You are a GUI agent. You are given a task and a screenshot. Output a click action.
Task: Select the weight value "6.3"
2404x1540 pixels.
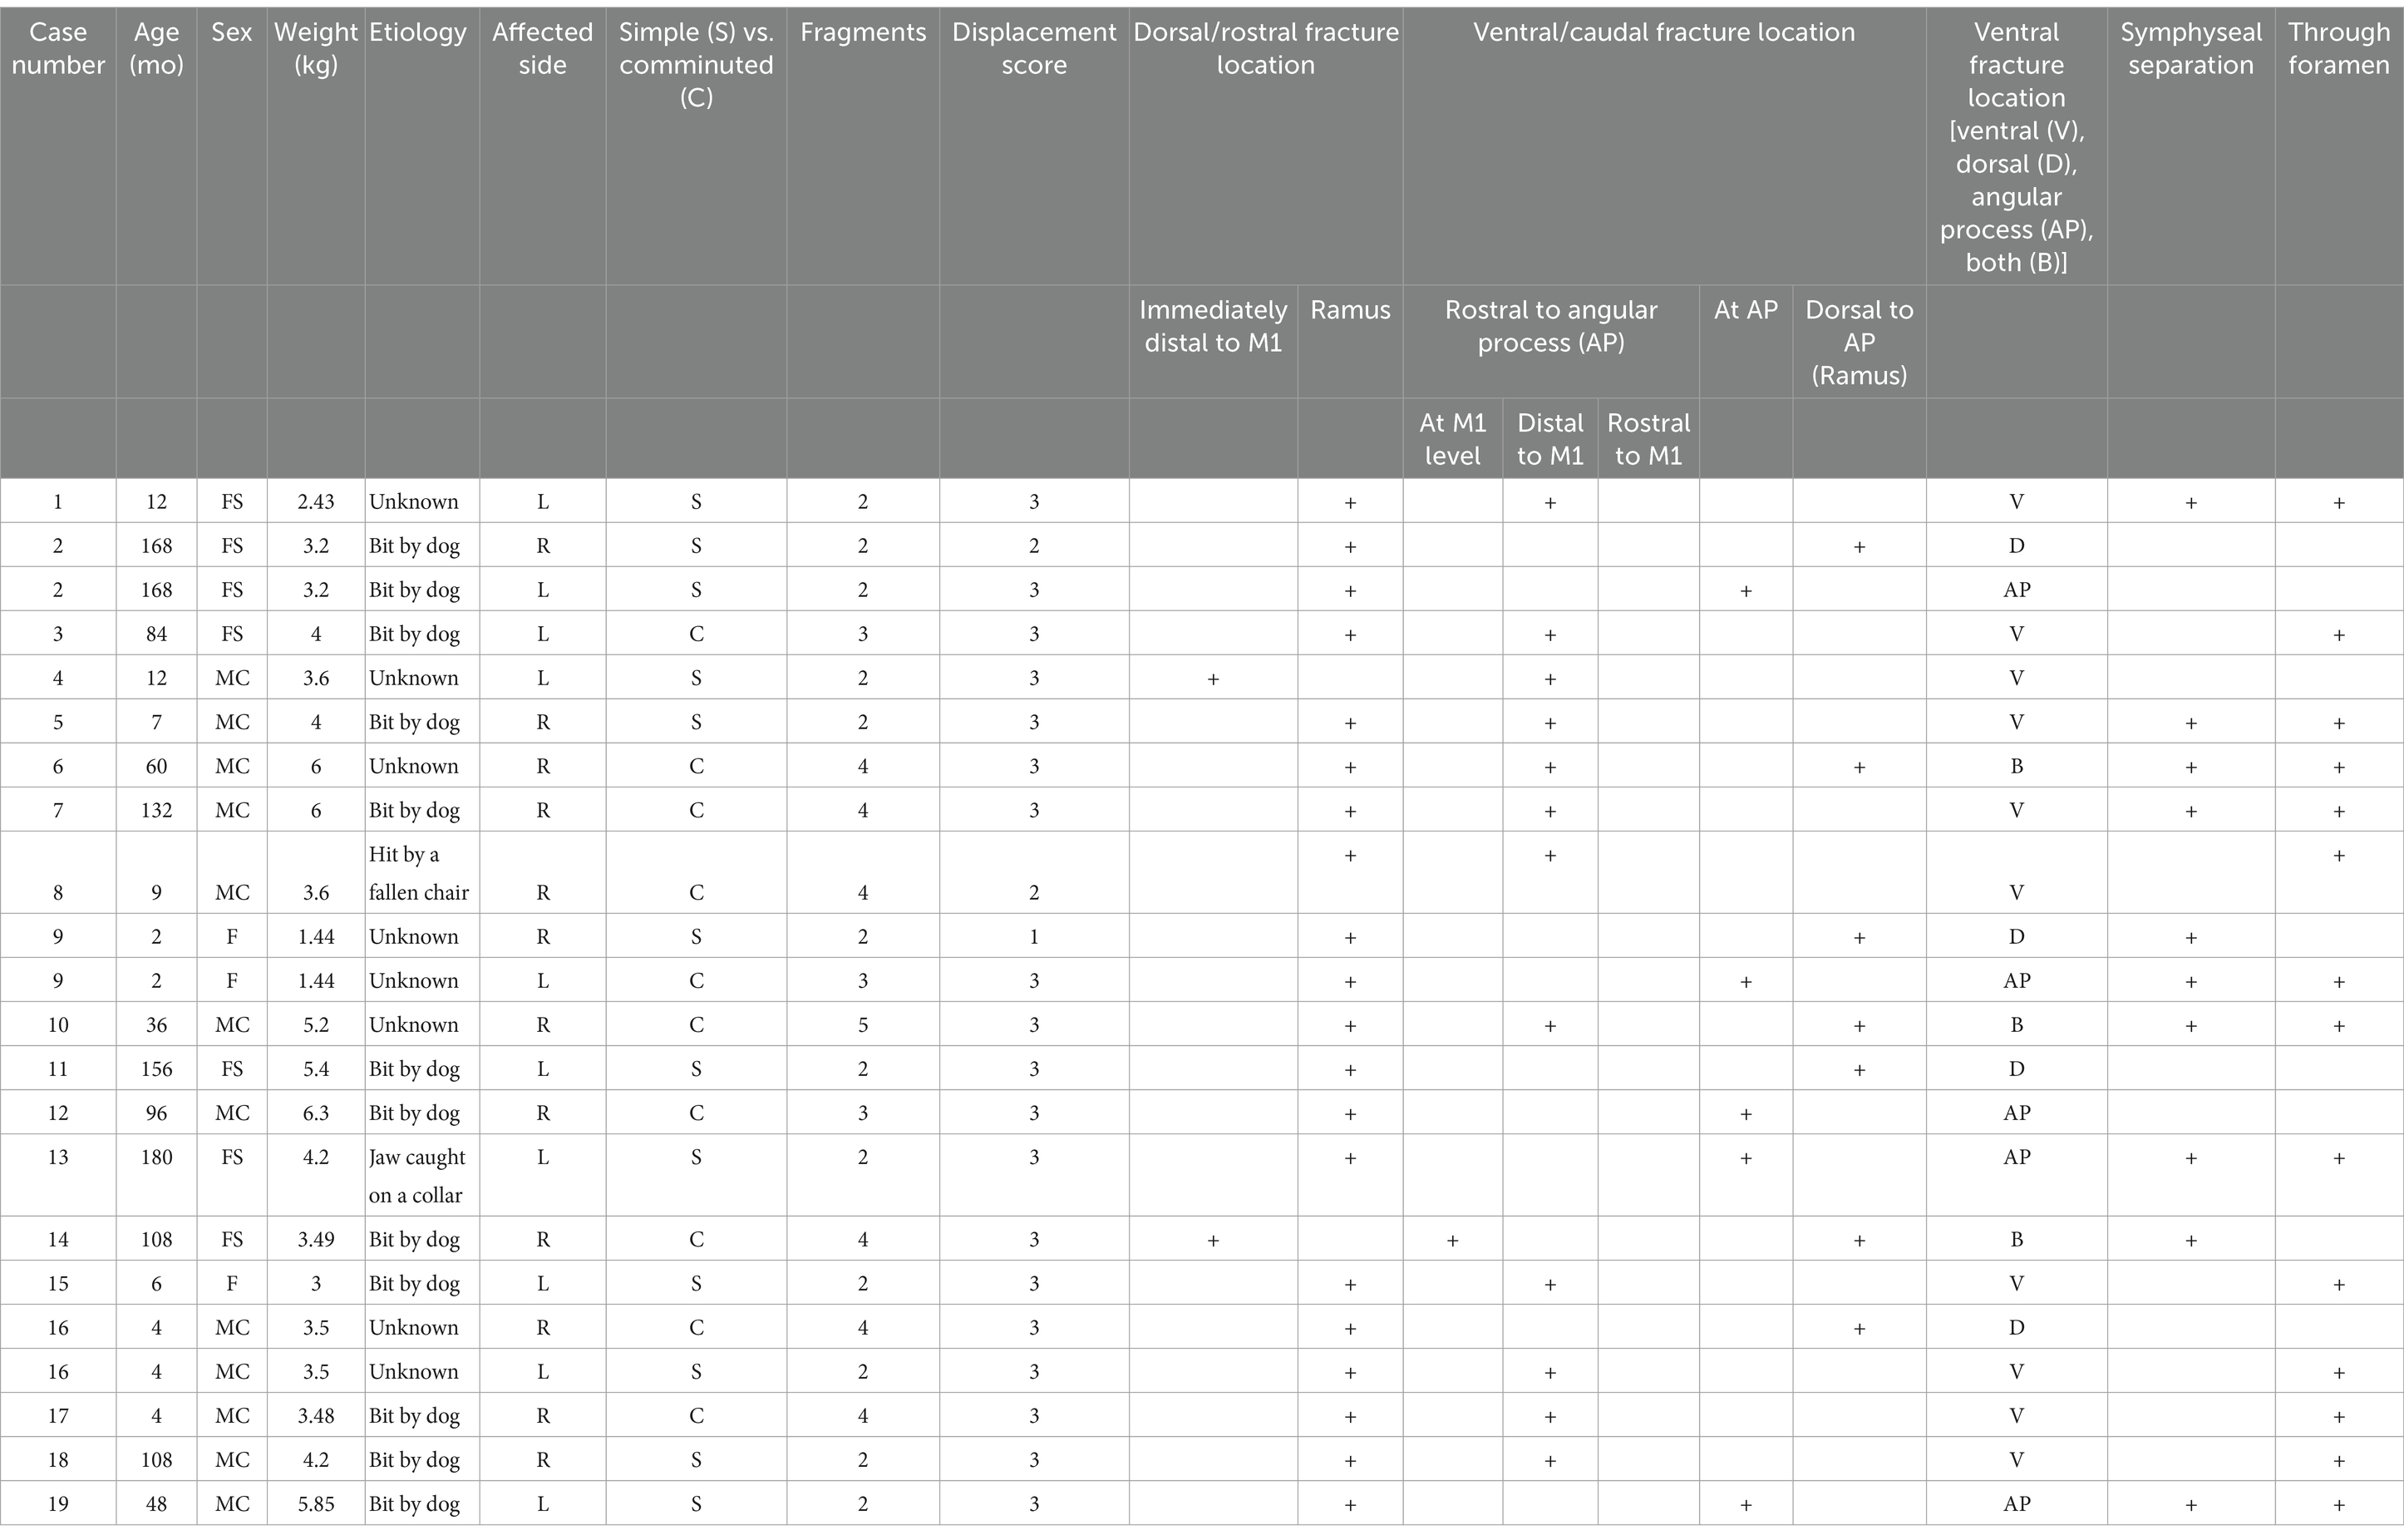[x=316, y=1113]
